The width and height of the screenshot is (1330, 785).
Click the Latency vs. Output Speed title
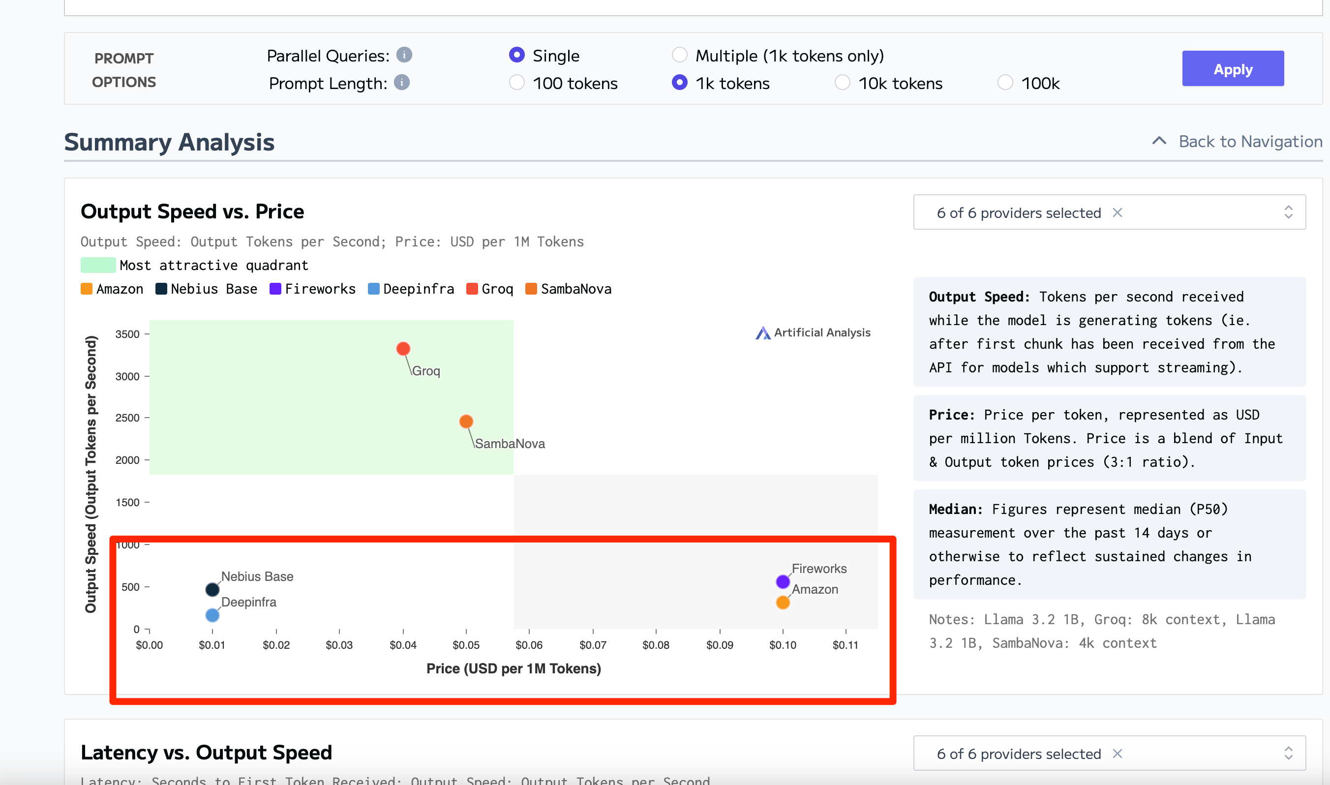[x=206, y=752]
